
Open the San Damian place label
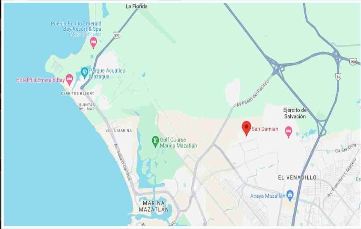[x=265, y=129]
